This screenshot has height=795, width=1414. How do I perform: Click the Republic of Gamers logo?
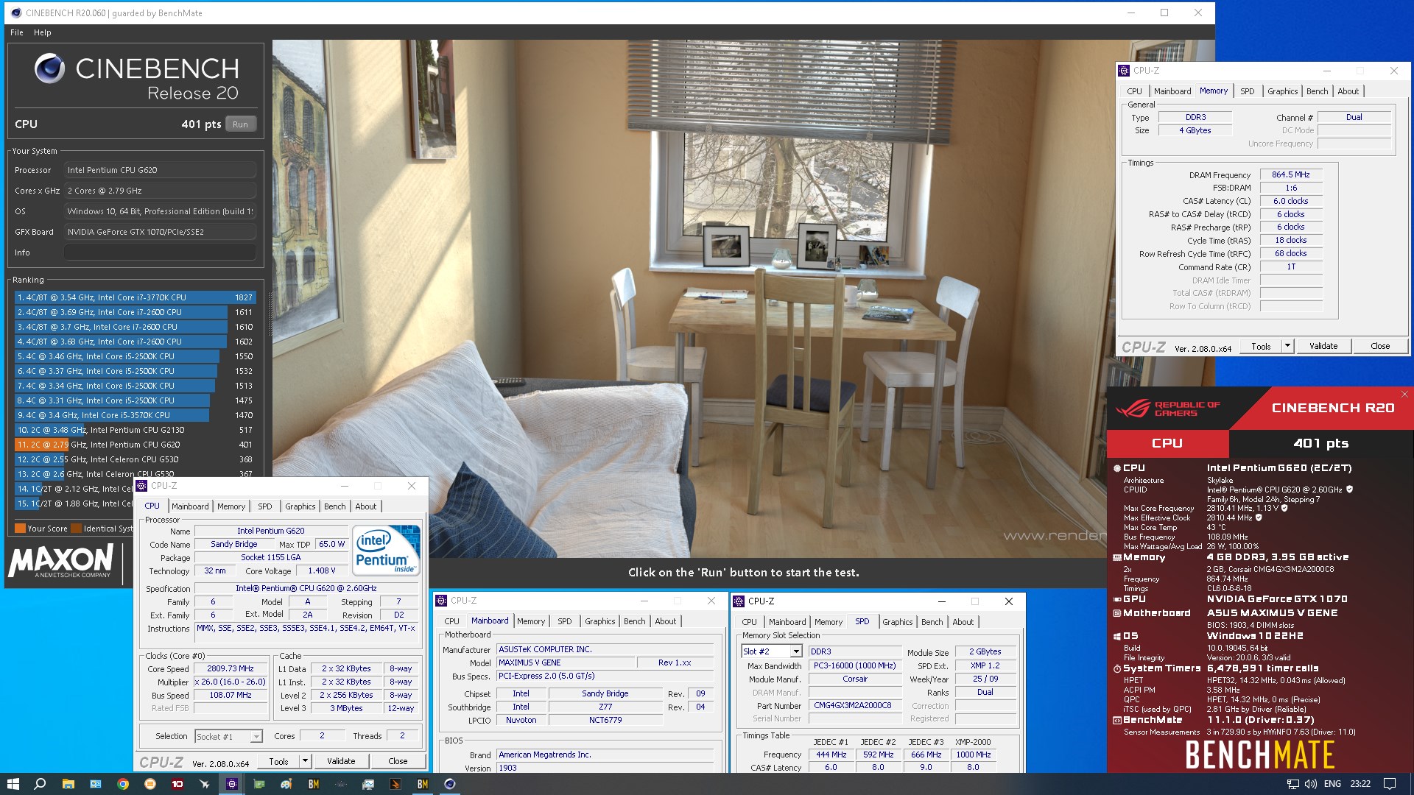pos(1168,409)
